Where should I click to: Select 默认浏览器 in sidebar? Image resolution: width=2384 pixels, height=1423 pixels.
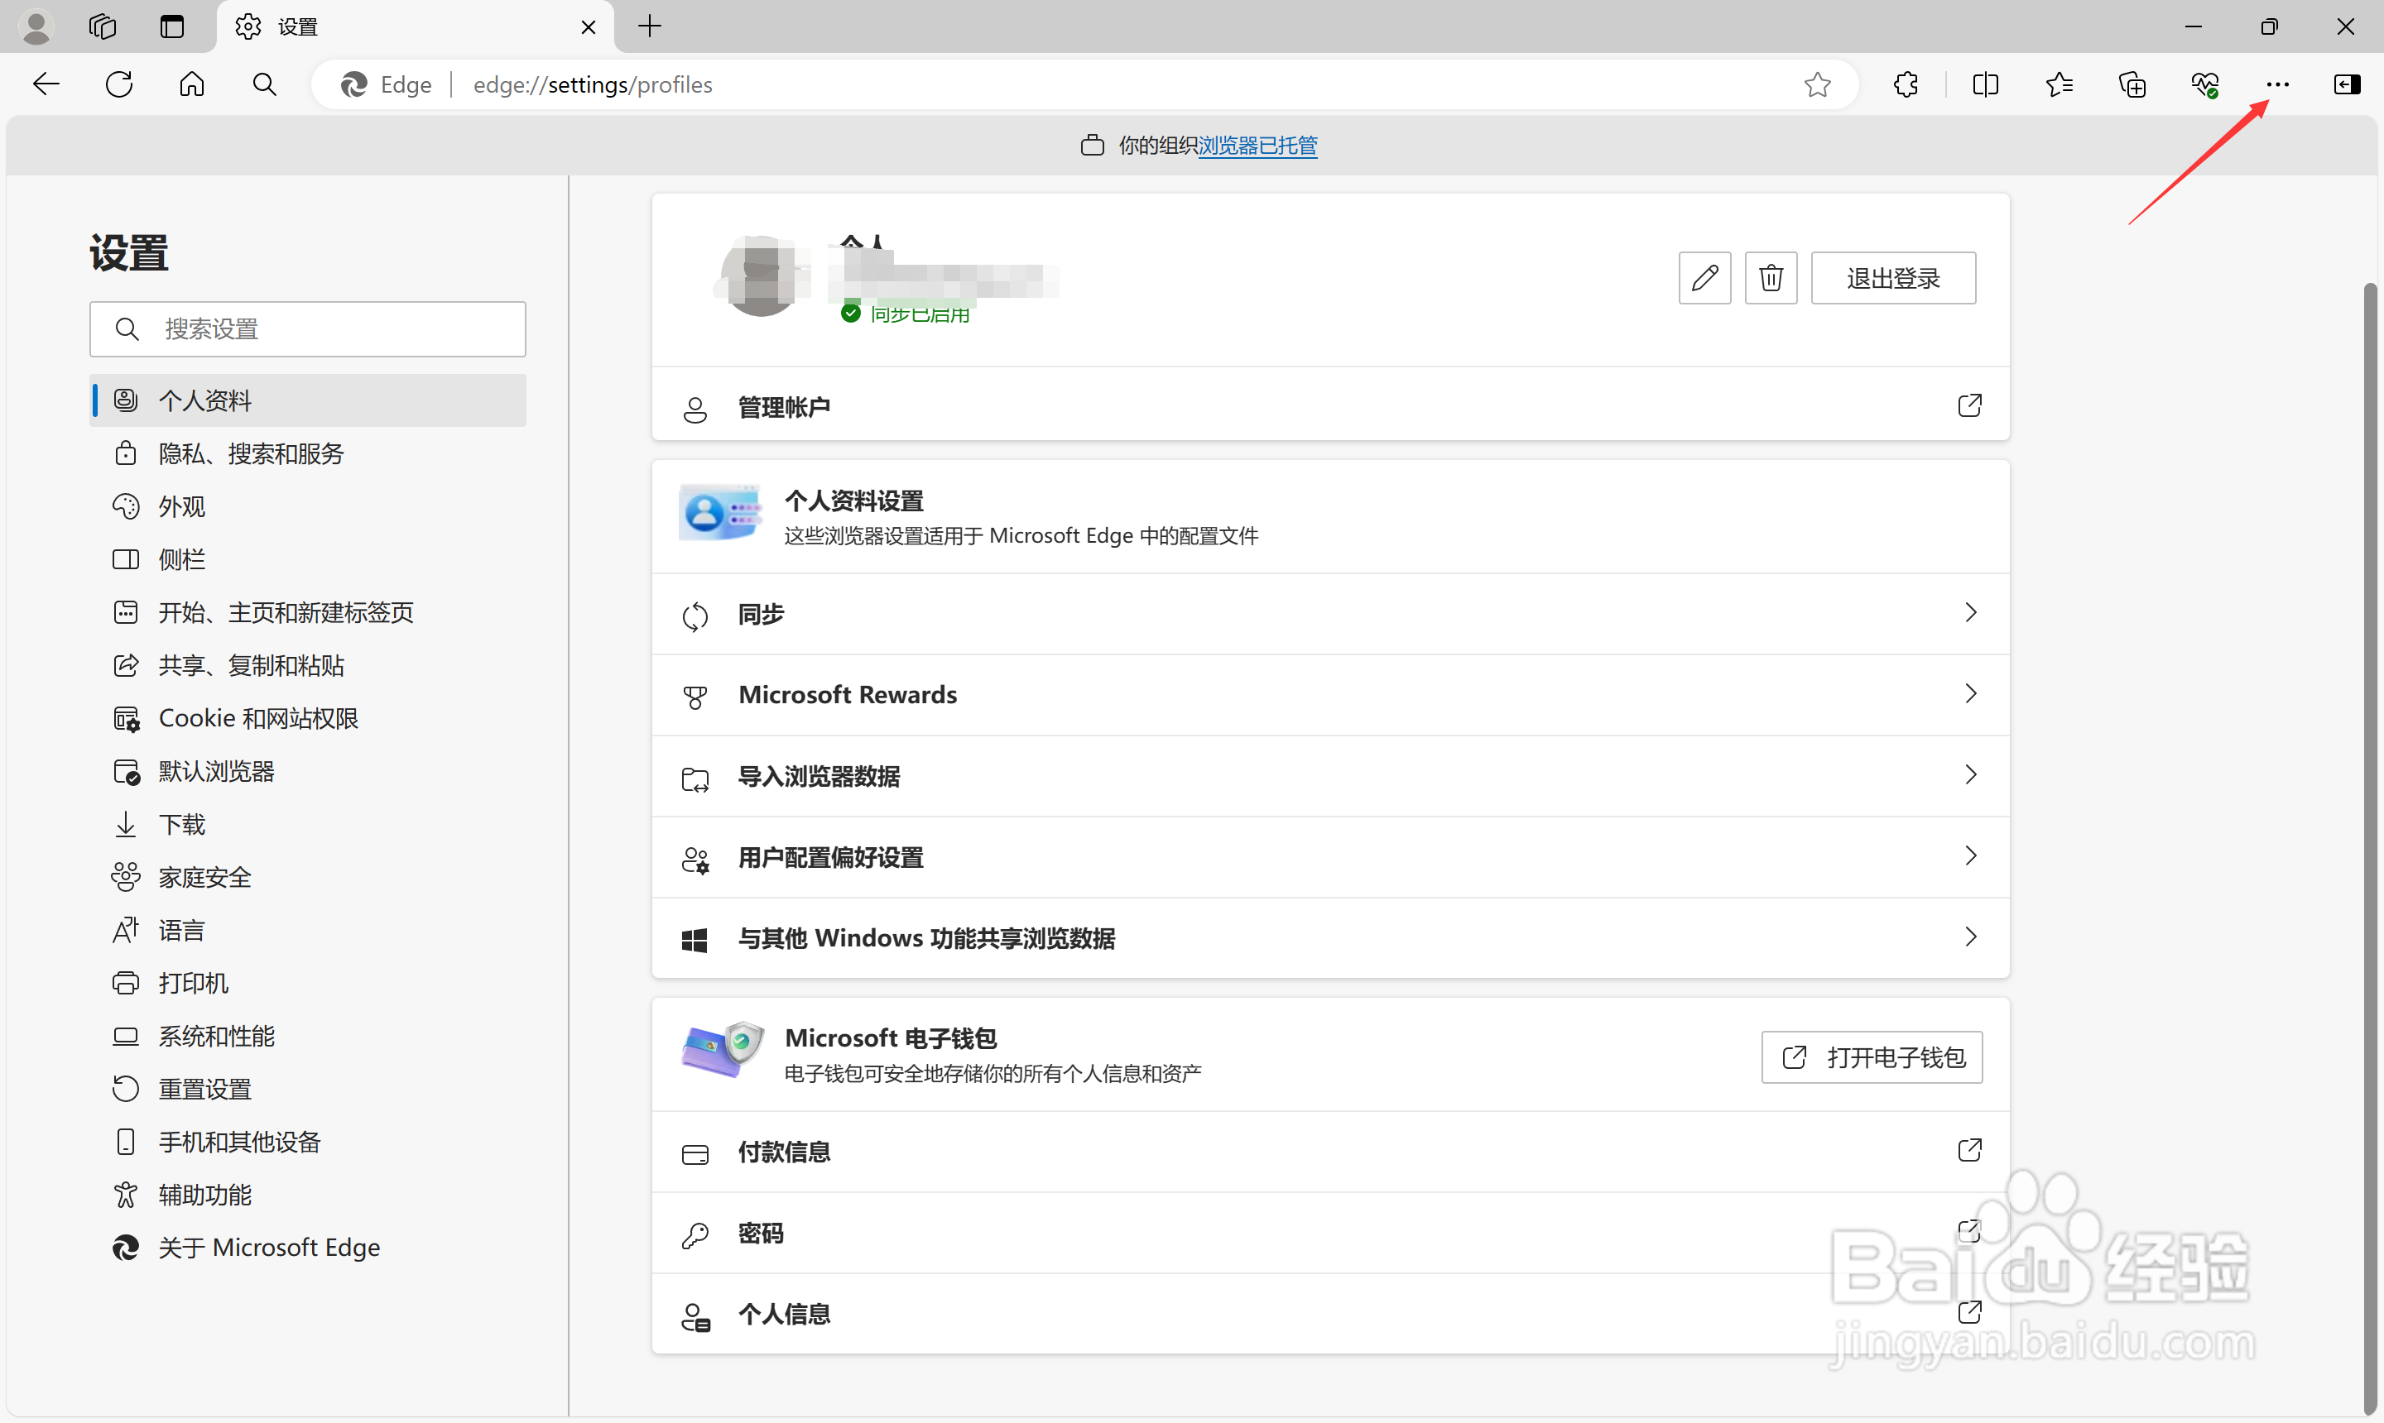(308, 771)
